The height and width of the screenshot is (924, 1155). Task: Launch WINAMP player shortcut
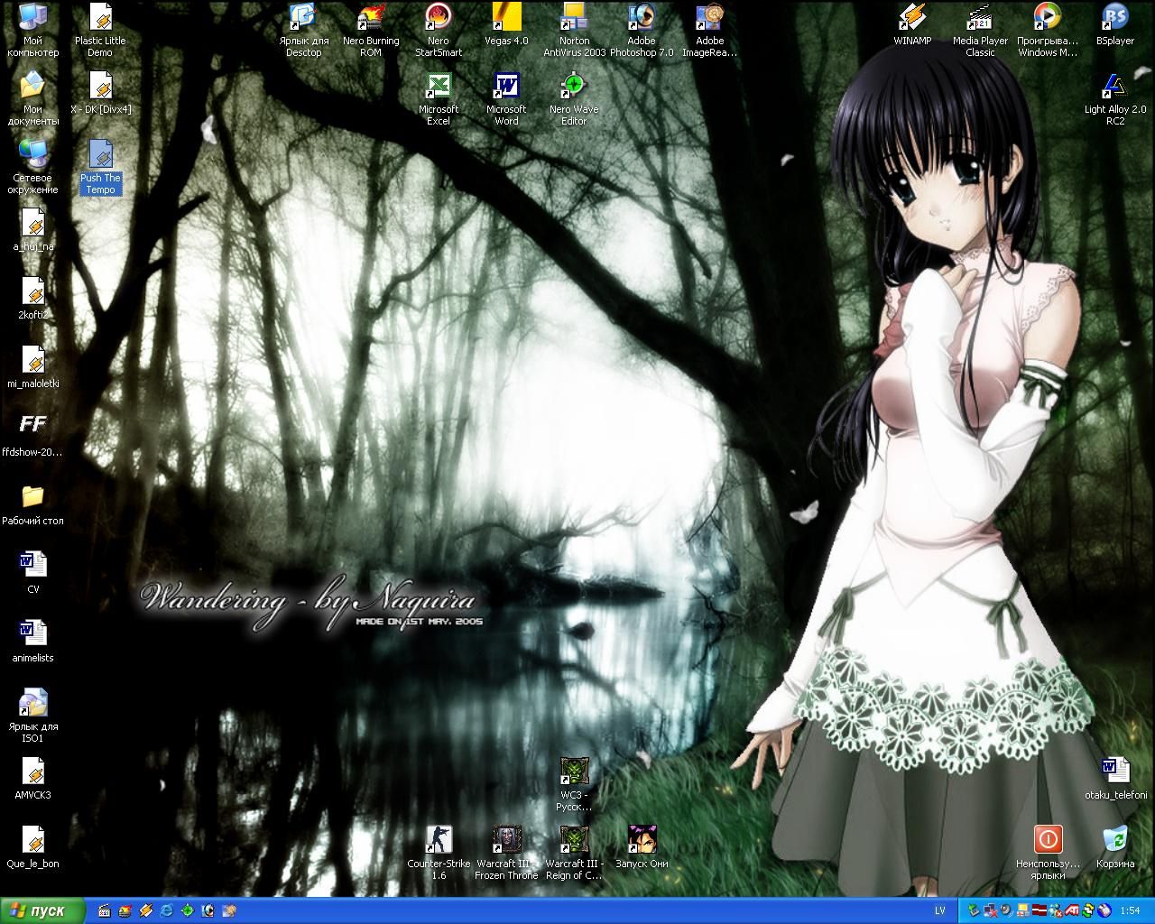(912, 25)
